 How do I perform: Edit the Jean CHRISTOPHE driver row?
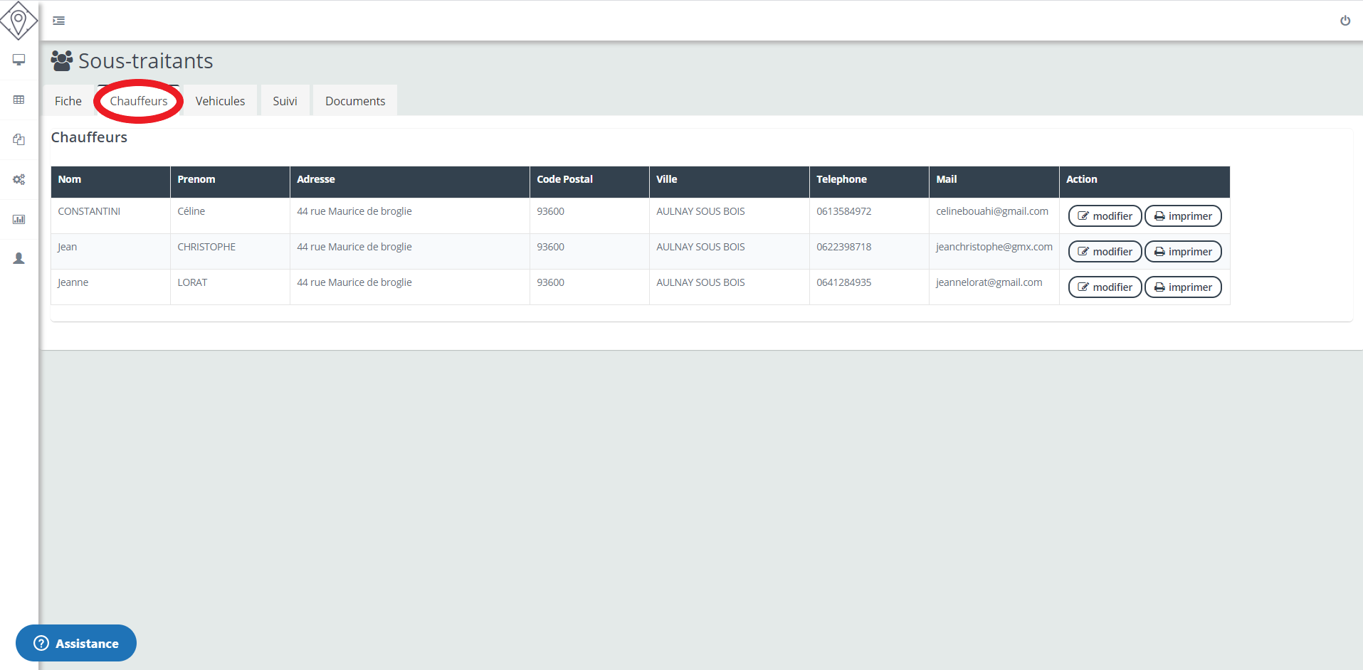point(1105,252)
